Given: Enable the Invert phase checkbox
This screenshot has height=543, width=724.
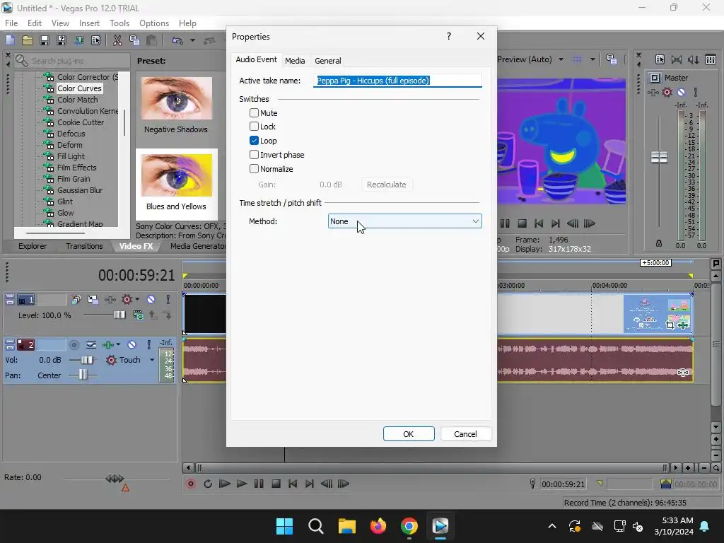Looking at the screenshot, I should pyautogui.click(x=254, y=155).
